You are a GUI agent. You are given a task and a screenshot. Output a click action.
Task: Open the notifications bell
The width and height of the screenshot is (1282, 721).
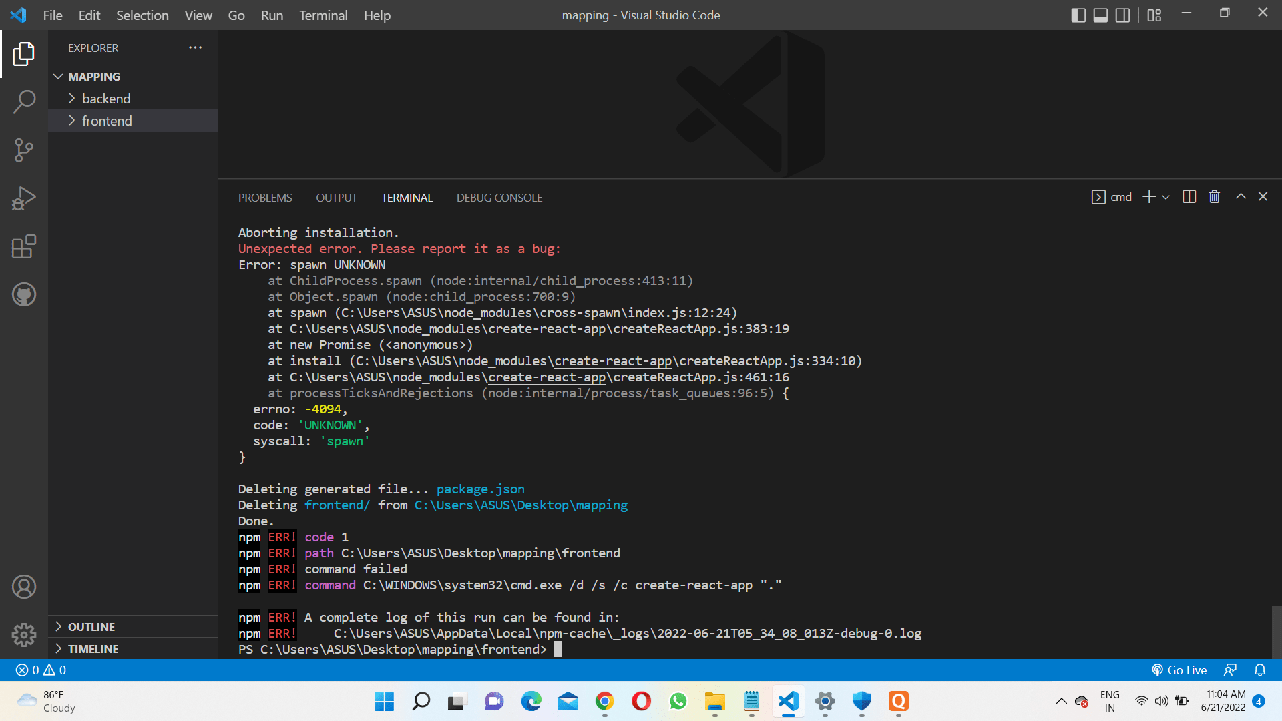1261,670
